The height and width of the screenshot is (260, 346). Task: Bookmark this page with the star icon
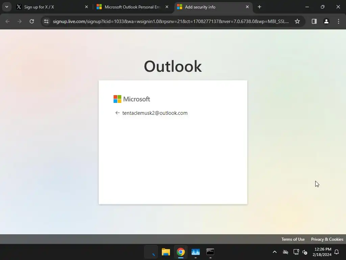click(297, 21)
